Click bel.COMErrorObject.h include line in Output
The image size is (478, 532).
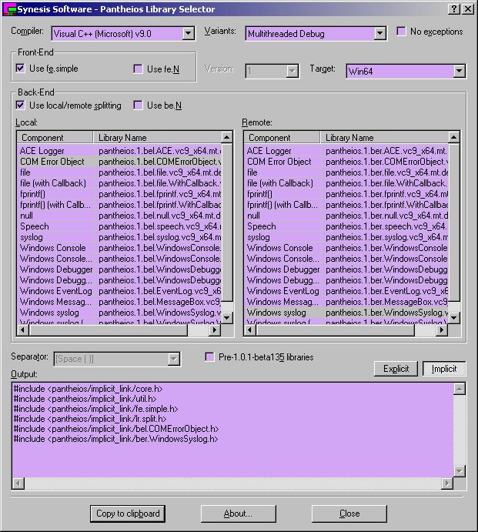click(116, 429)
